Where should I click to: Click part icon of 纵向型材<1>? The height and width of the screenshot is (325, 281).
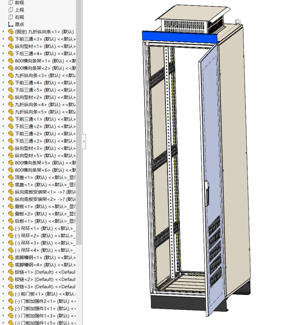pyautogui.click(x=11, y=46)
